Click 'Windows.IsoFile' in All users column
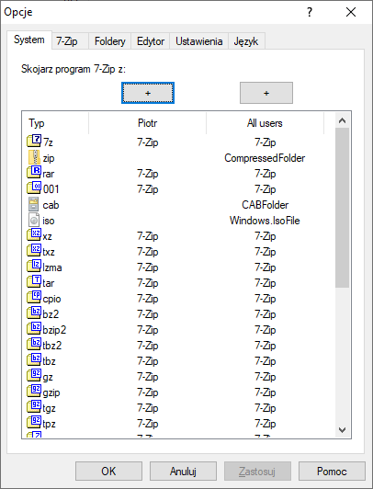 coord(265,221)
